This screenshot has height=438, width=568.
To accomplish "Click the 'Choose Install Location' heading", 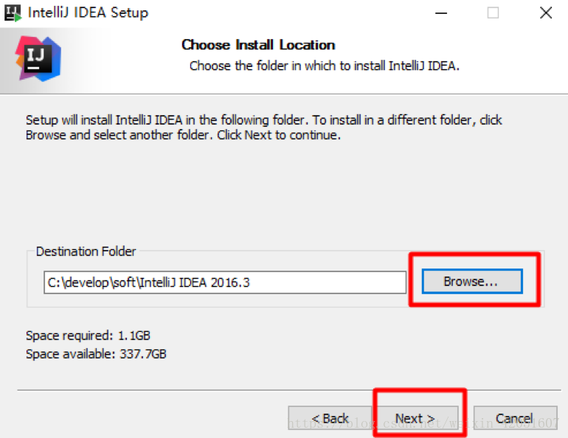I will (x=258, y=45).
